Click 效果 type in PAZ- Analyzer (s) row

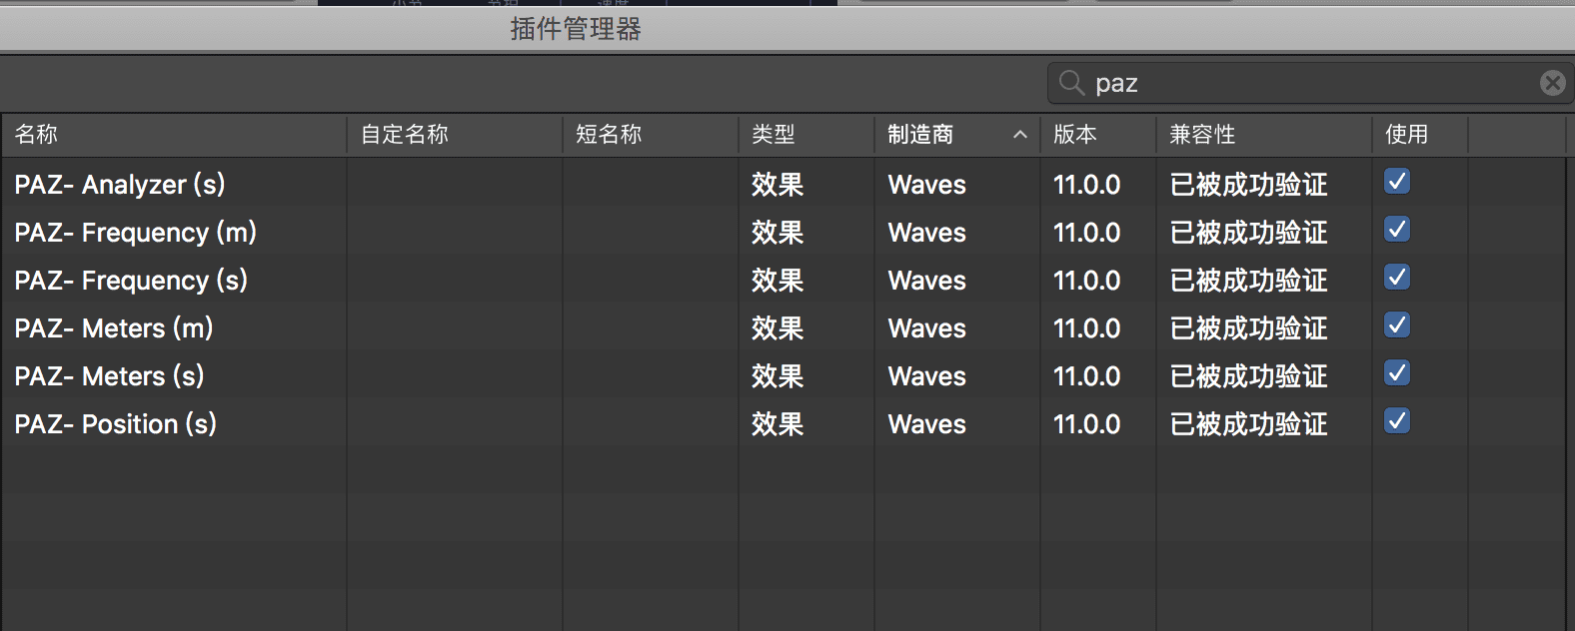pyautogui.click(x=778, y=185)
